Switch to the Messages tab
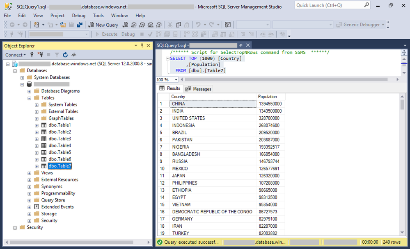 198,88
